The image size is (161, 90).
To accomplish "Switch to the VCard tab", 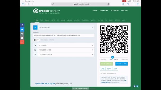I will (x=63, y=20).
